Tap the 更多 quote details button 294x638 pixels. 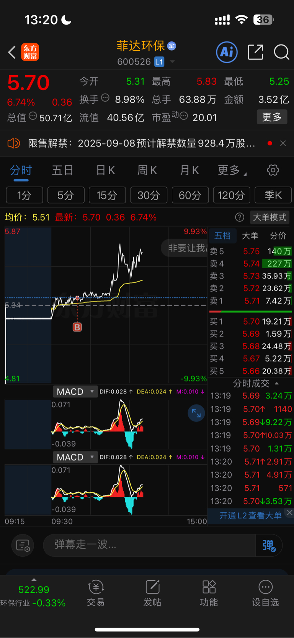[272, 117]
